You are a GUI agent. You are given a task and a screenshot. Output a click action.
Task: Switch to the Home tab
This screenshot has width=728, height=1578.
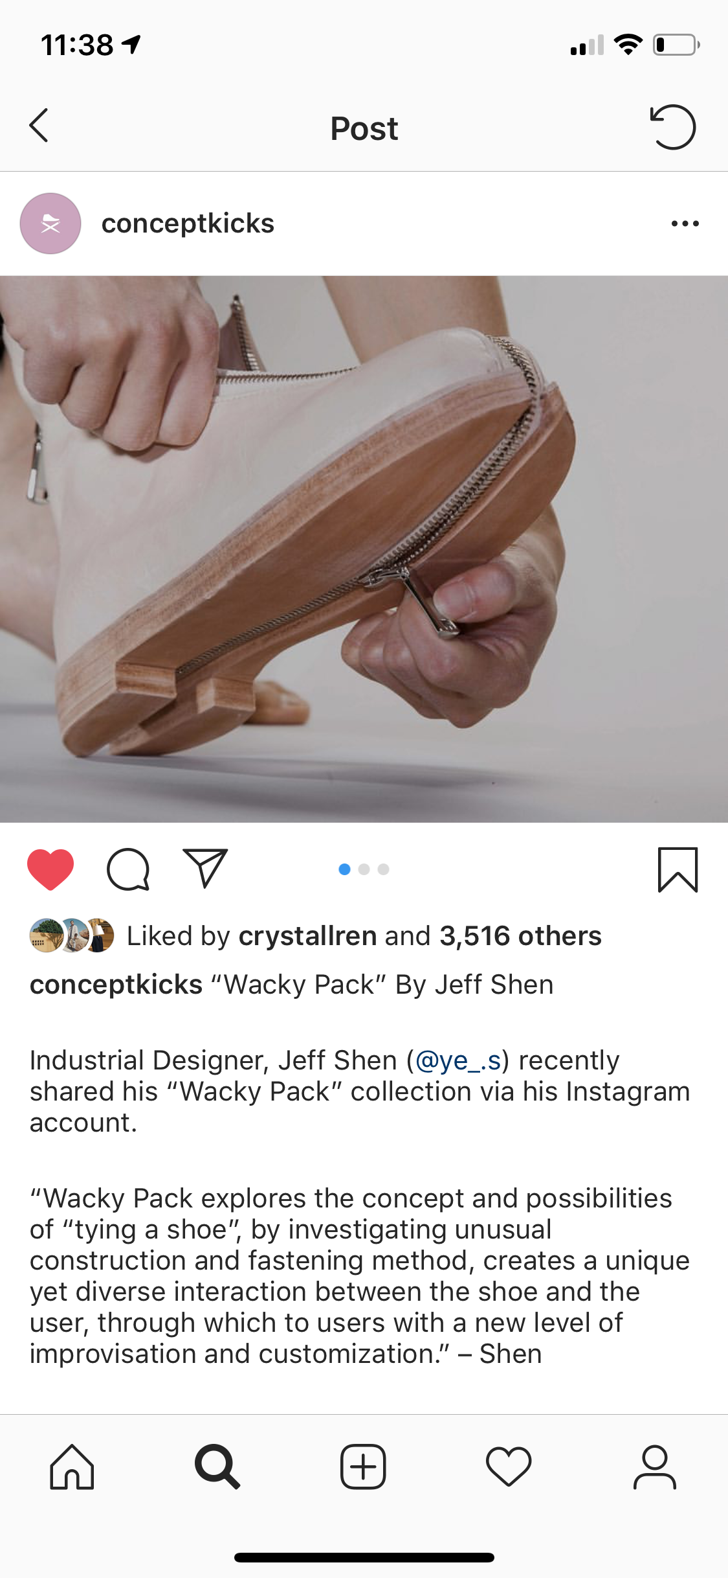[72, 1467]
